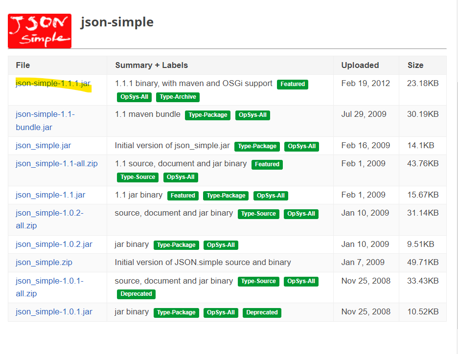The image size is (458, 354).
Task: Click Type-Source label in json_simple-1.1-all.zip row
Action: 137,177
